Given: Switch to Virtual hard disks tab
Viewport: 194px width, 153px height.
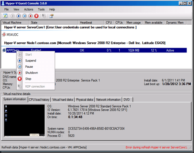Looking at the screenshot, I should coord(63,100).
